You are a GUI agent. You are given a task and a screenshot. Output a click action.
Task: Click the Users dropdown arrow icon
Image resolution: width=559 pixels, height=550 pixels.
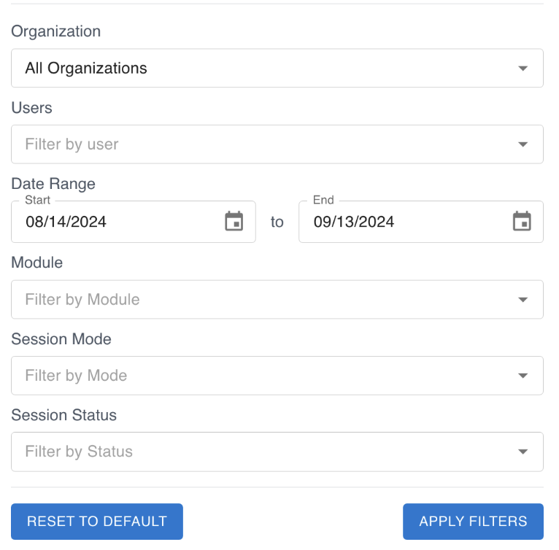click(x=523, y=144)
